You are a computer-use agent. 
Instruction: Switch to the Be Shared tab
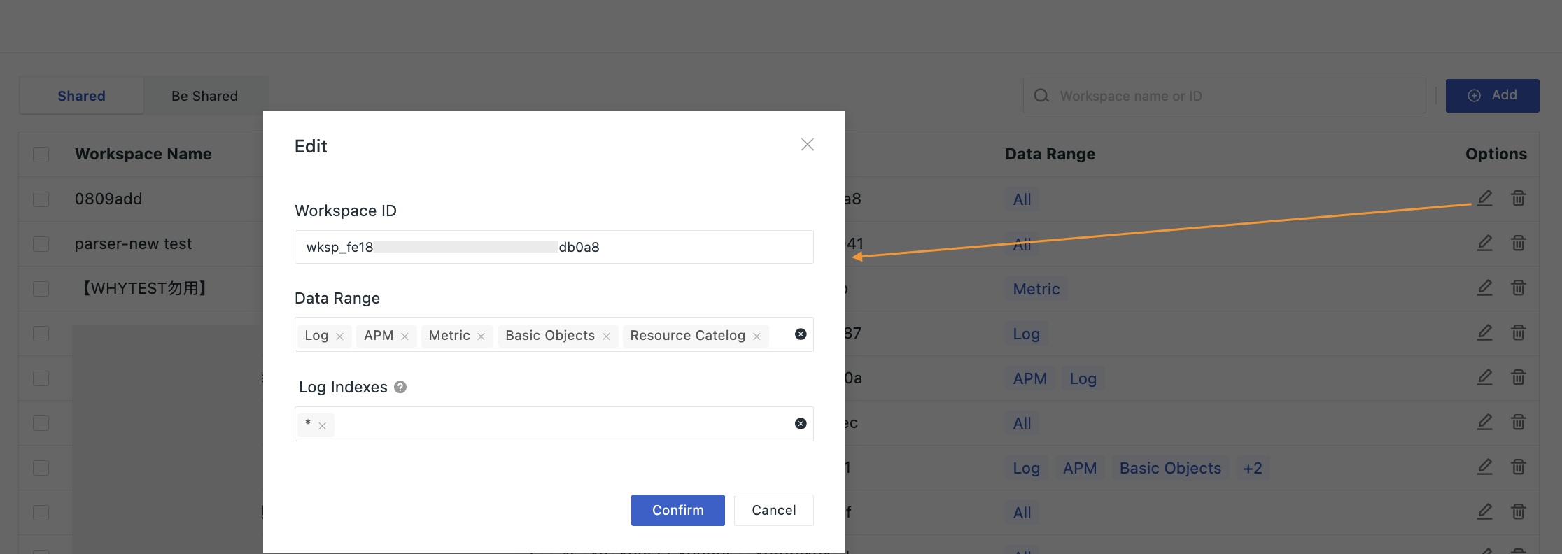[204, 96]
